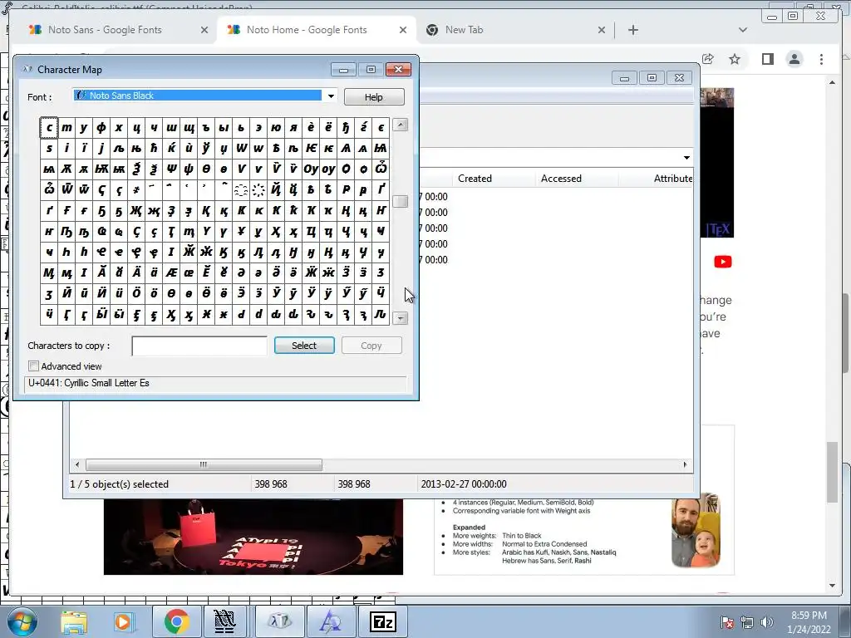851x638 pixels.
Task: Bookmark this page with the star icon
Action: click(x=735, y=59)
